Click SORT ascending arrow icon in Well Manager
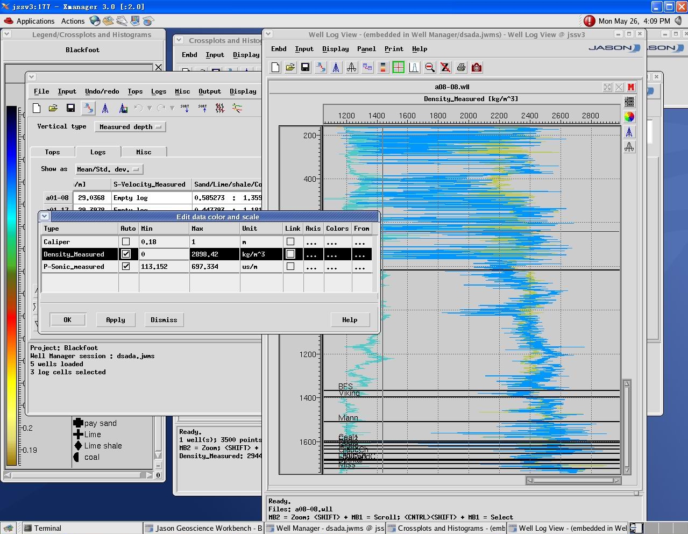 (x=202, y=108)
